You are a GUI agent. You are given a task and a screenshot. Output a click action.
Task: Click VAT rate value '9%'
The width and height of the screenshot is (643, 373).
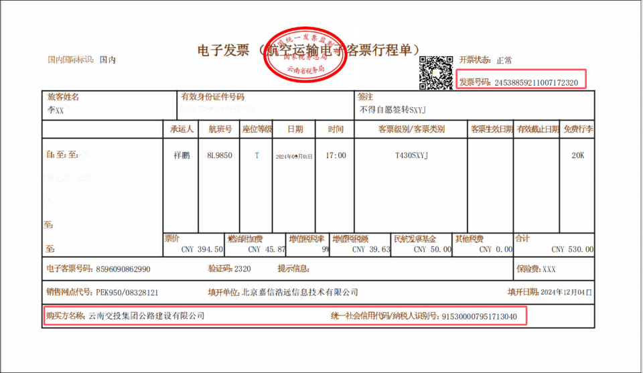coord(326,249)
